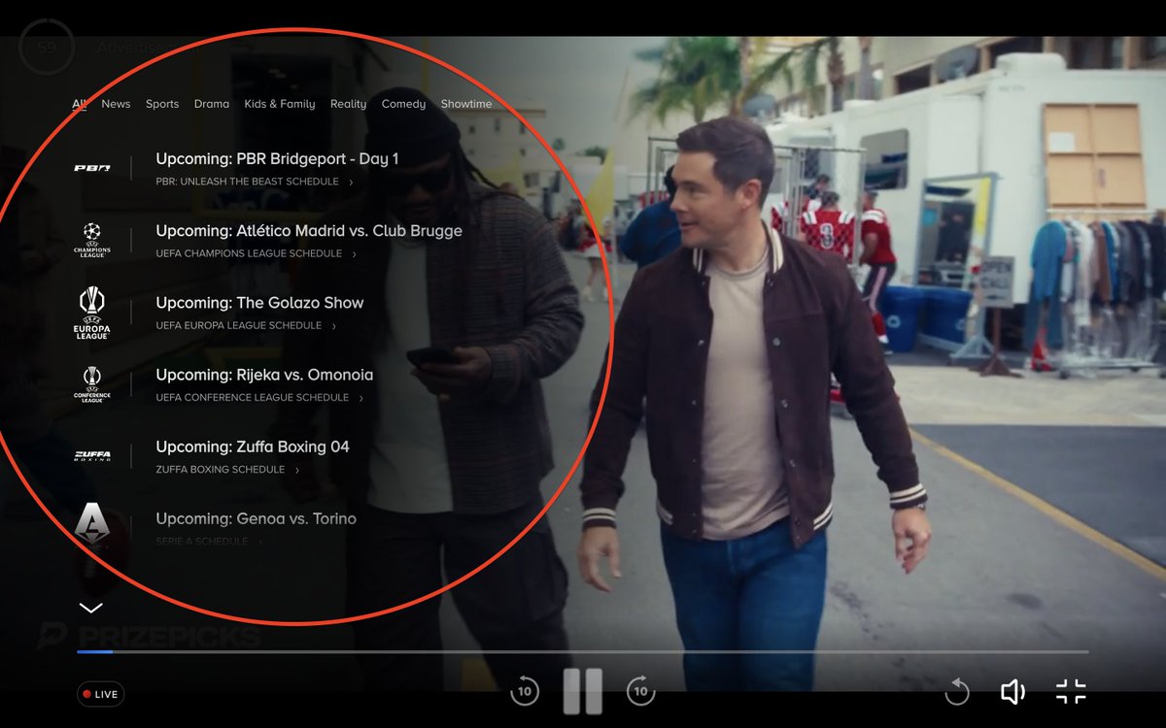
Task: Select the Drama category tab
Action: 212,104
